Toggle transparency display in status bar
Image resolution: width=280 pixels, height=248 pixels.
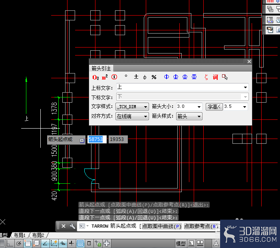80,243
